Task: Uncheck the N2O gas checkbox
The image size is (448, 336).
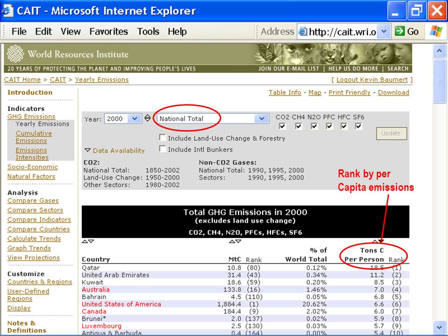Action: pos(314,126)
